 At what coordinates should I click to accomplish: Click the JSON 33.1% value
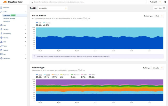(39, 77)
